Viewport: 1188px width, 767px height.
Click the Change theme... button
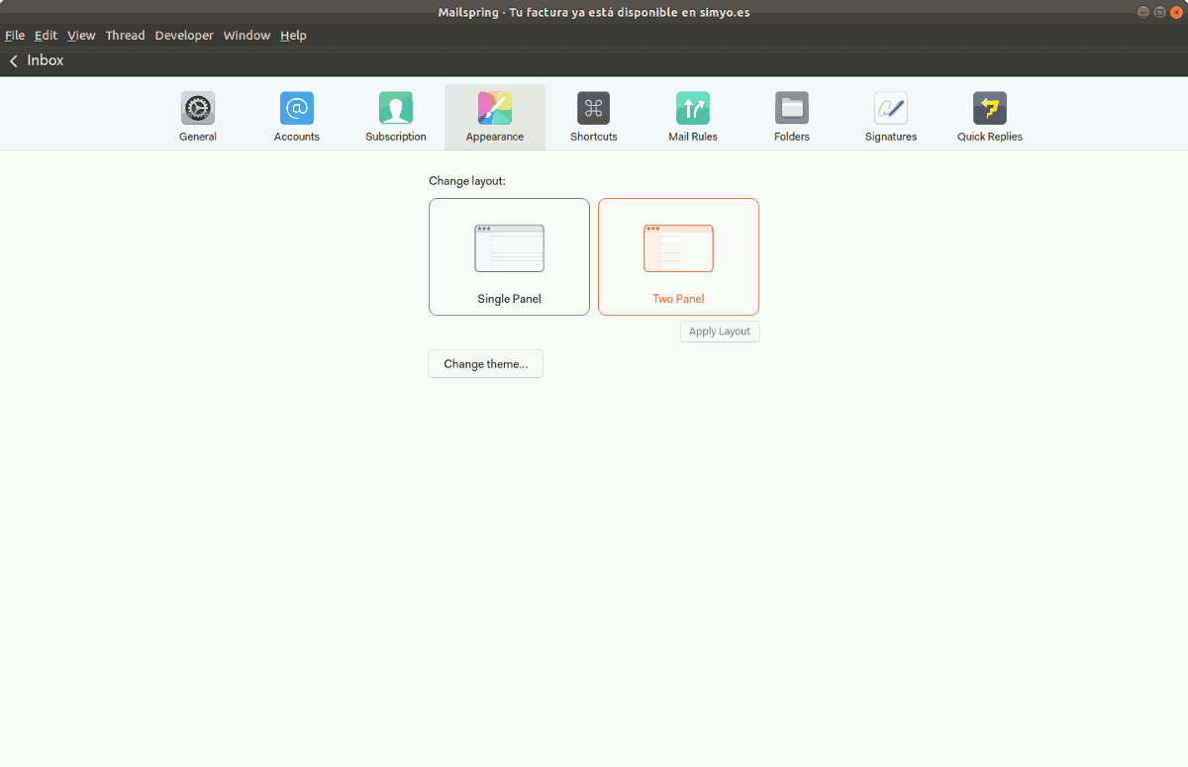click(485, 364)
